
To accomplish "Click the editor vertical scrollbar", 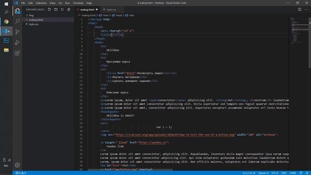I will [x=310, y=43].
